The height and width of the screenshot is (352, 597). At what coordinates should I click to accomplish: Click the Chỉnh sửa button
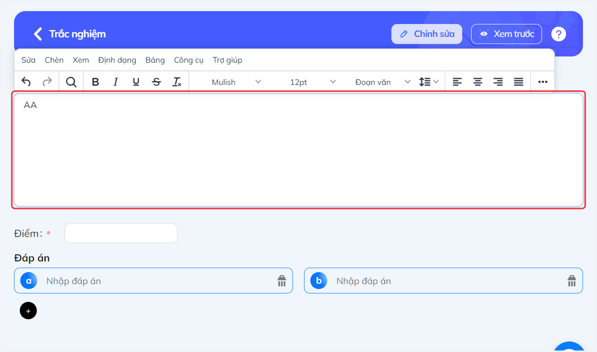pyautogui.click(x=427, y=34)
